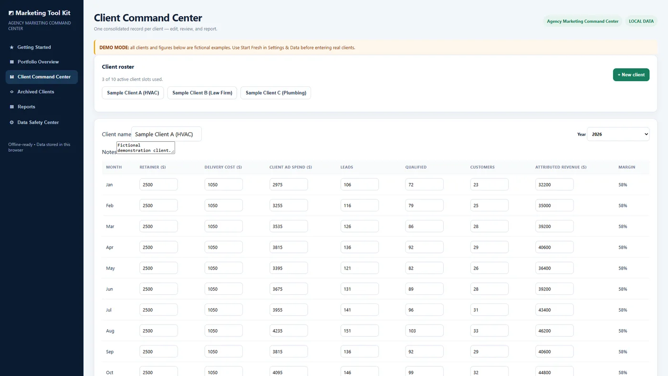Click the Jun Delivery Cost field
The width and height of the screenshot is (668, 376).
coord(223,289)
